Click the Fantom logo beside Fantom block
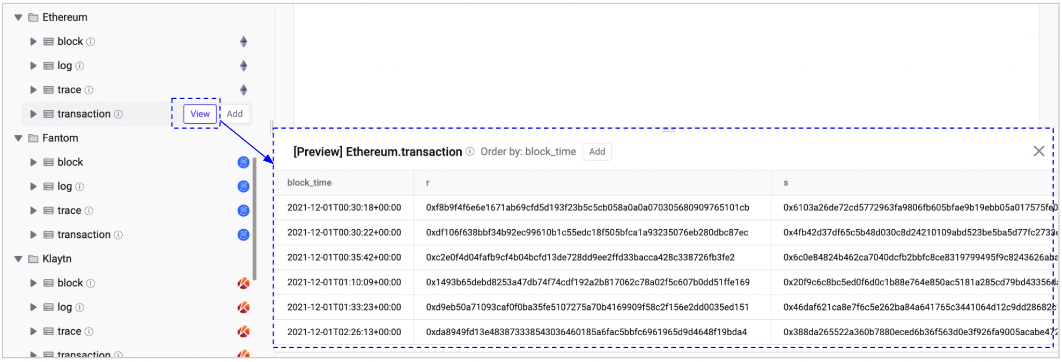Viewport: 1062px width, 362px height. point(243,162)
